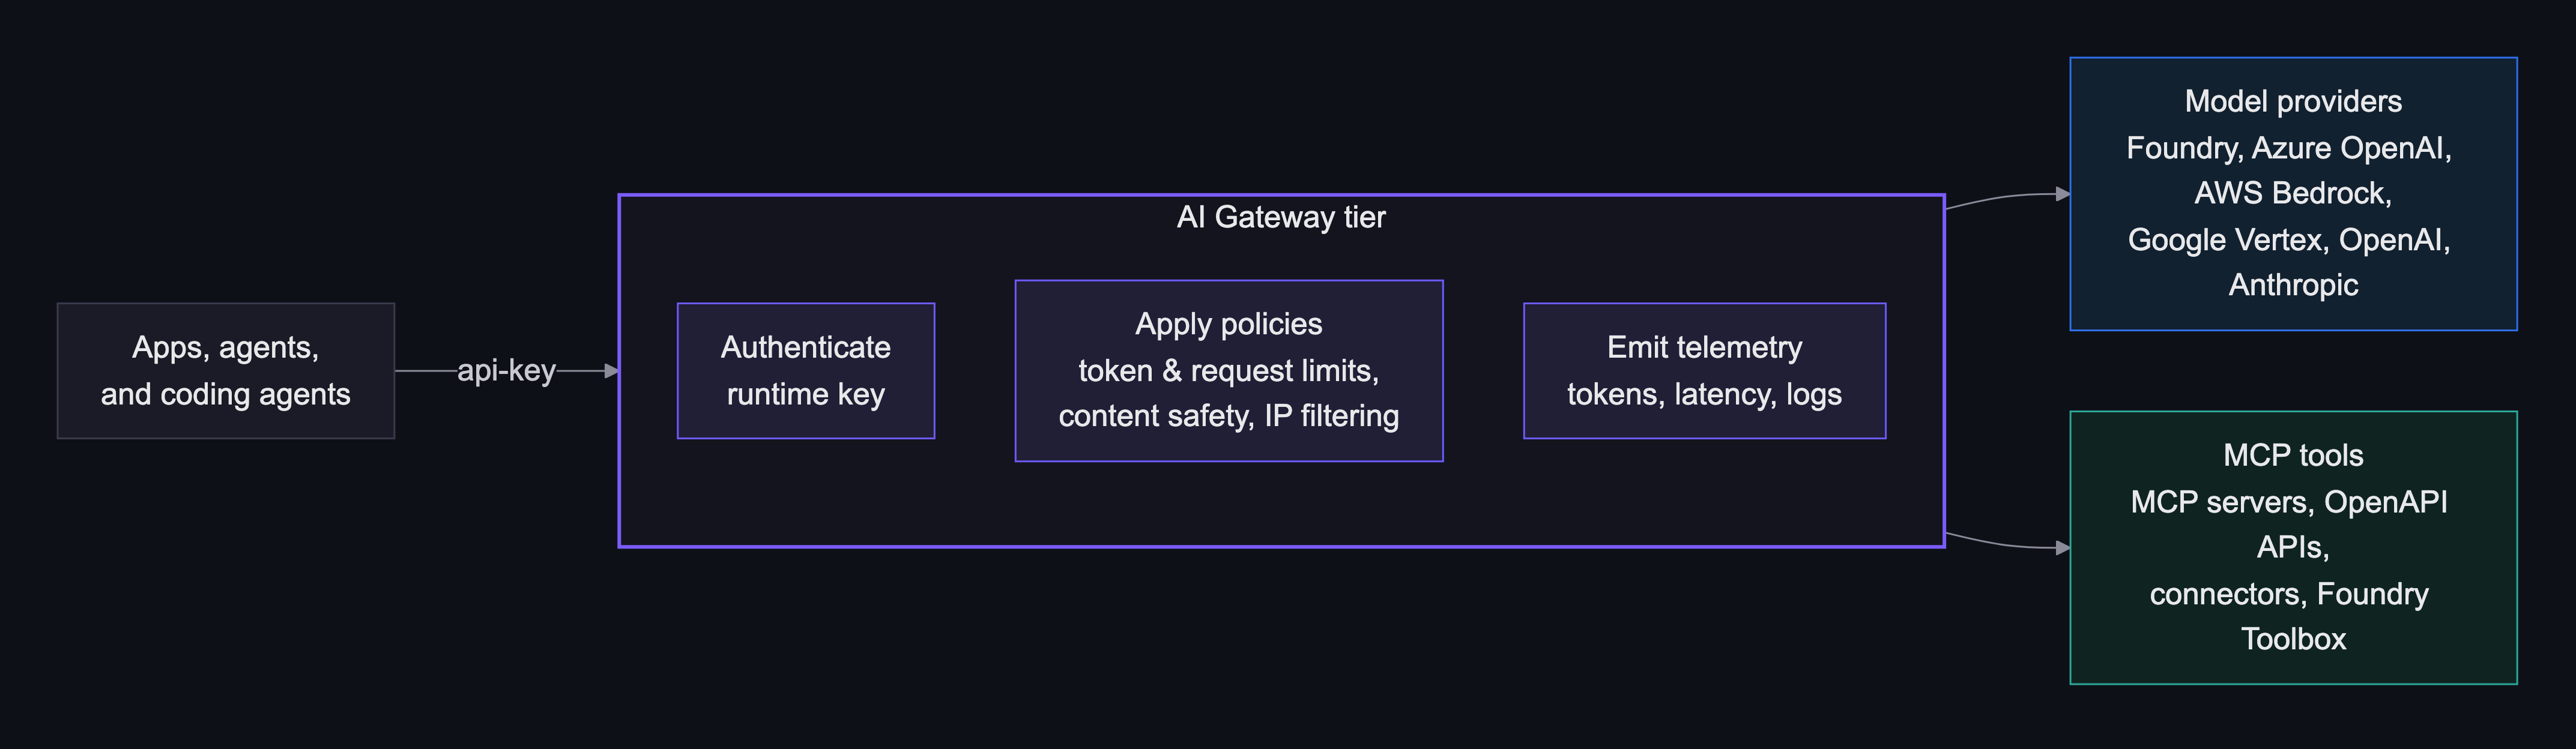Select the Authenticate runtime key node
Image resolution: width=2576 pixels, height=749 pixels.
click(x=806, y=371)
